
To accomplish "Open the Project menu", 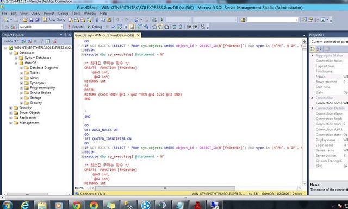I will coord(49,13).
